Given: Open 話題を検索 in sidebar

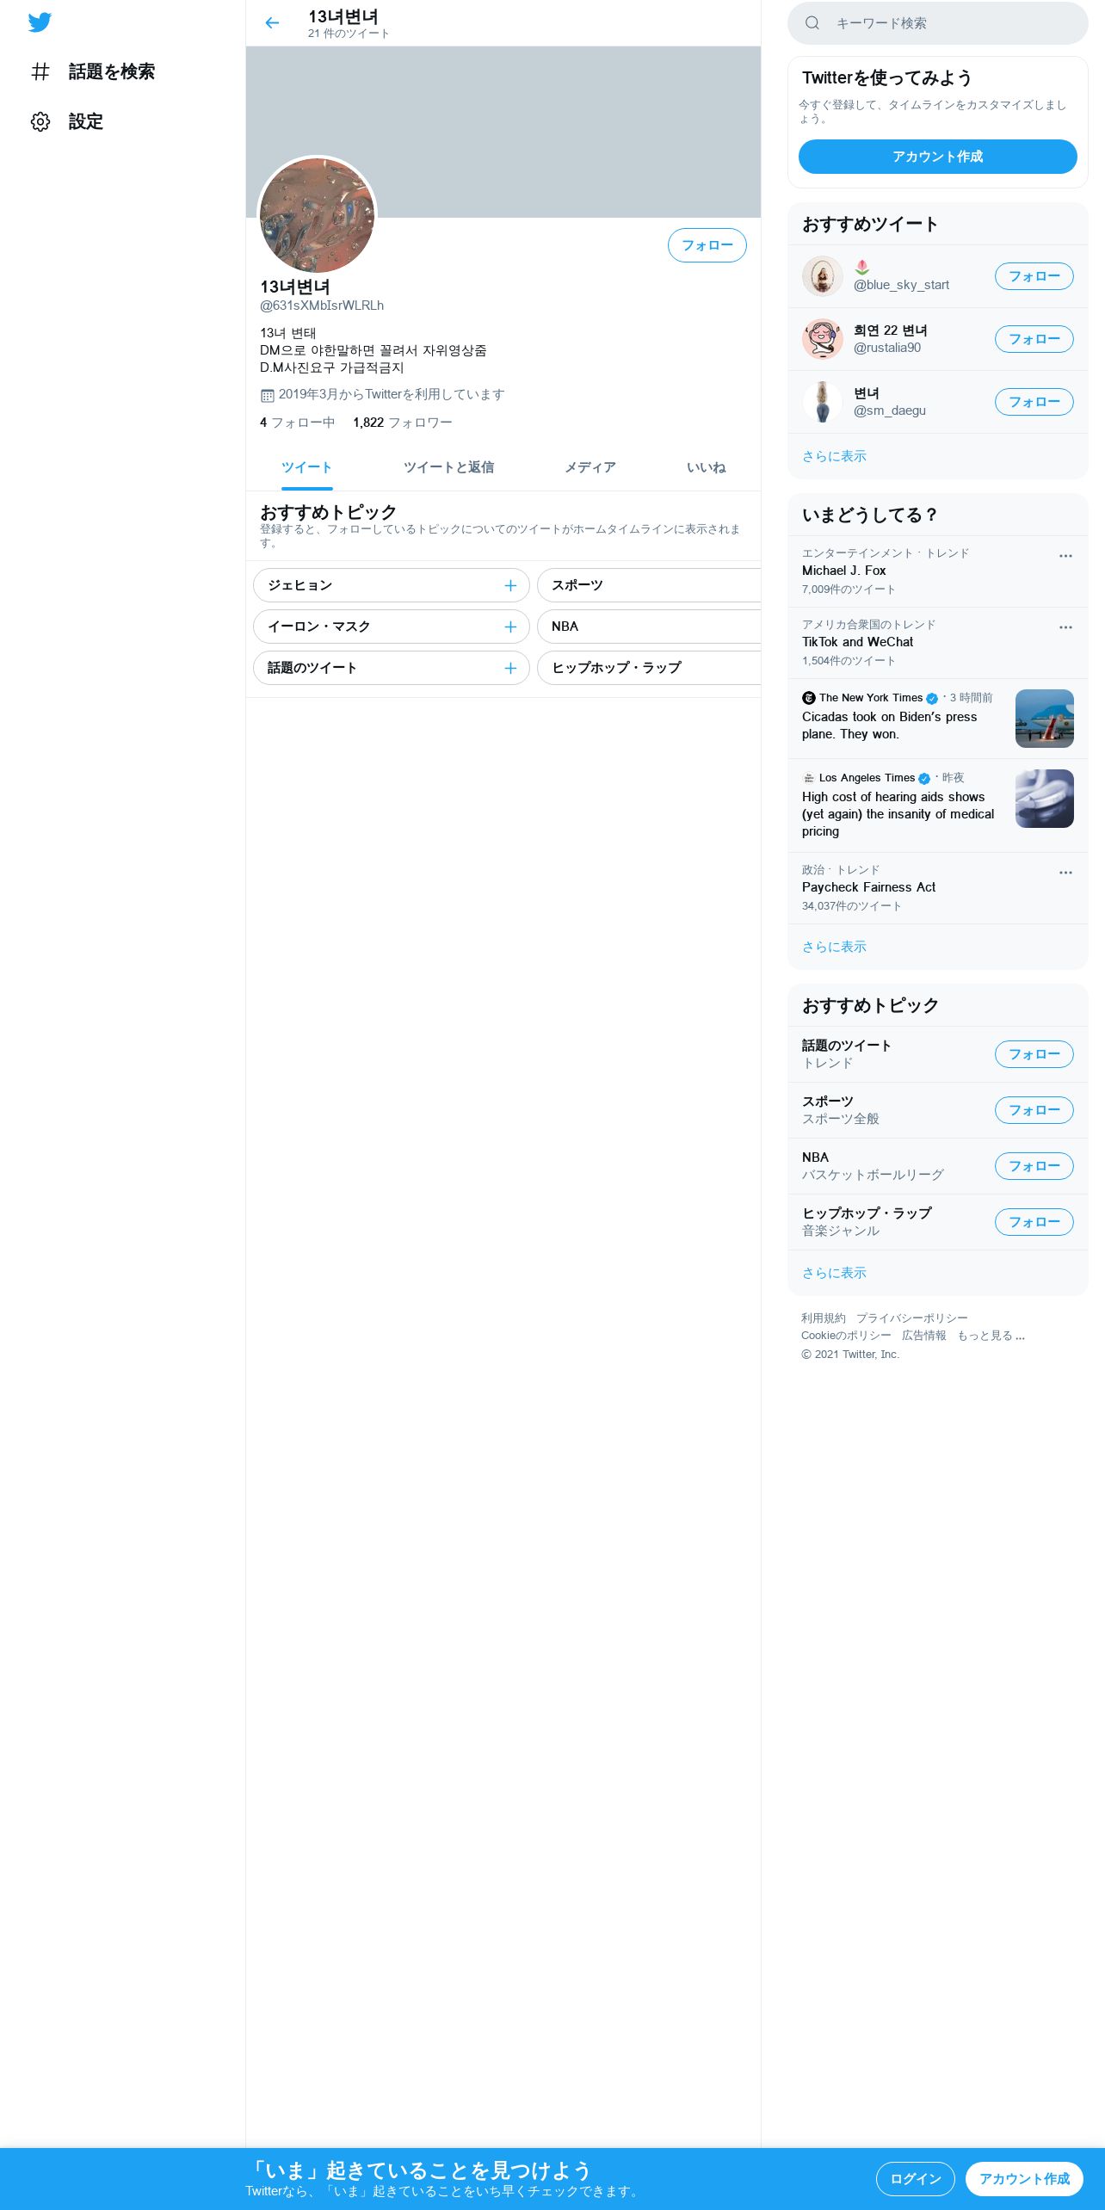Looking at the screenshot, I should tap(93, 71).
